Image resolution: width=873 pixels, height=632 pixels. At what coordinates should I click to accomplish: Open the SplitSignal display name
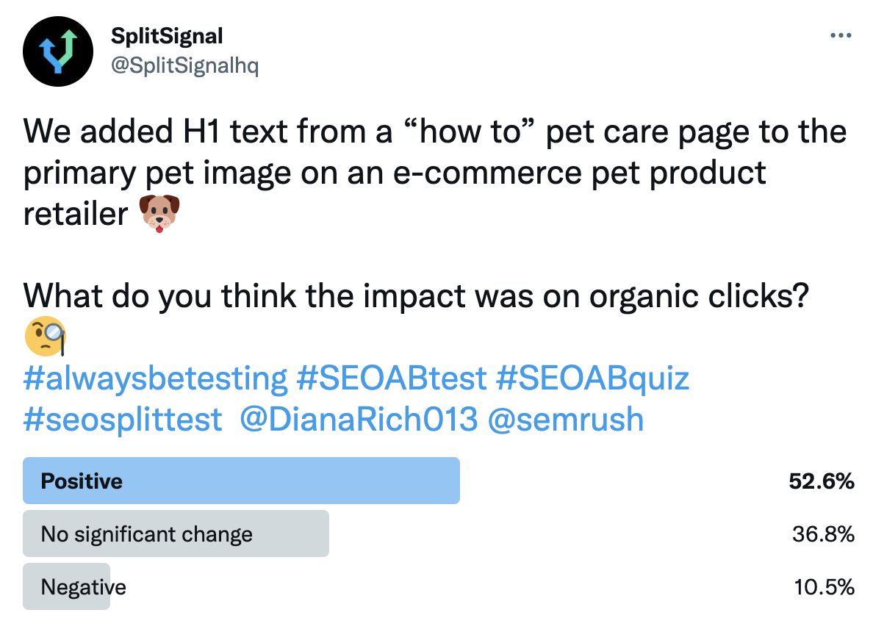click(167, 35)
